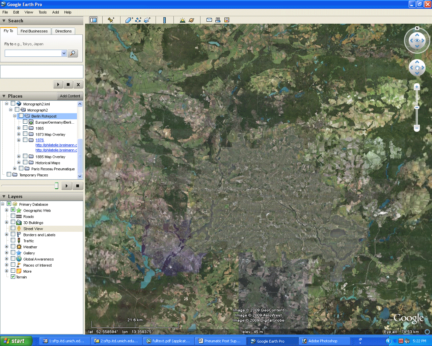Enable the 3D Buildings layer checkbox

[13, 222]
